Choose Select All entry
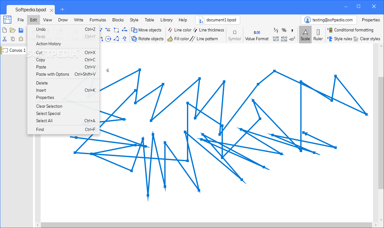Screen dimensions: 384x228 coord(64,121)
